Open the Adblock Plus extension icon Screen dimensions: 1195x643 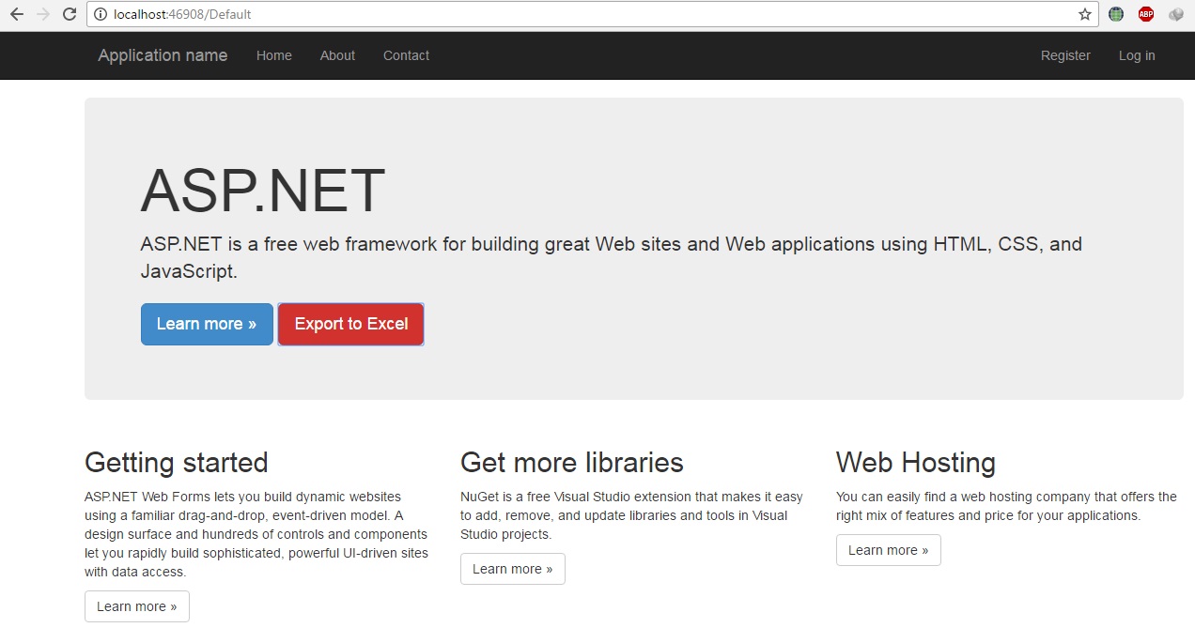click(1146, 14)
